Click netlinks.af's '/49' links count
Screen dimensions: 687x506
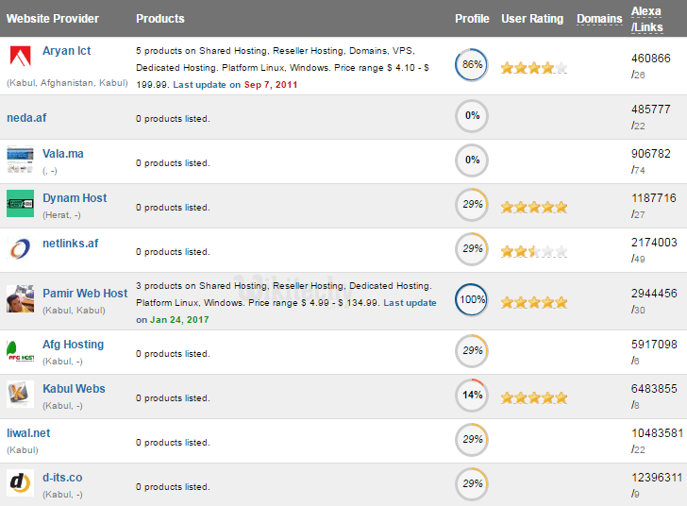(x=638, y=260)
